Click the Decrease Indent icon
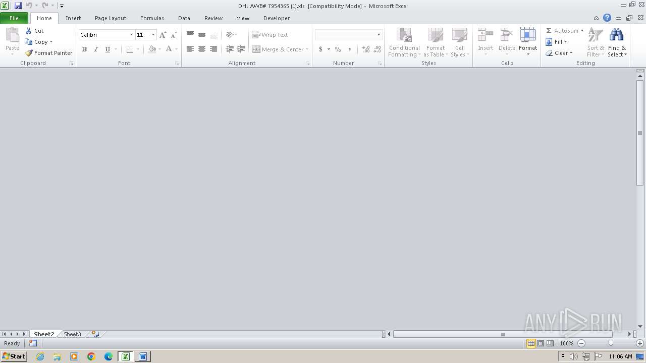The image size is (646, 363). click(230, 49)
